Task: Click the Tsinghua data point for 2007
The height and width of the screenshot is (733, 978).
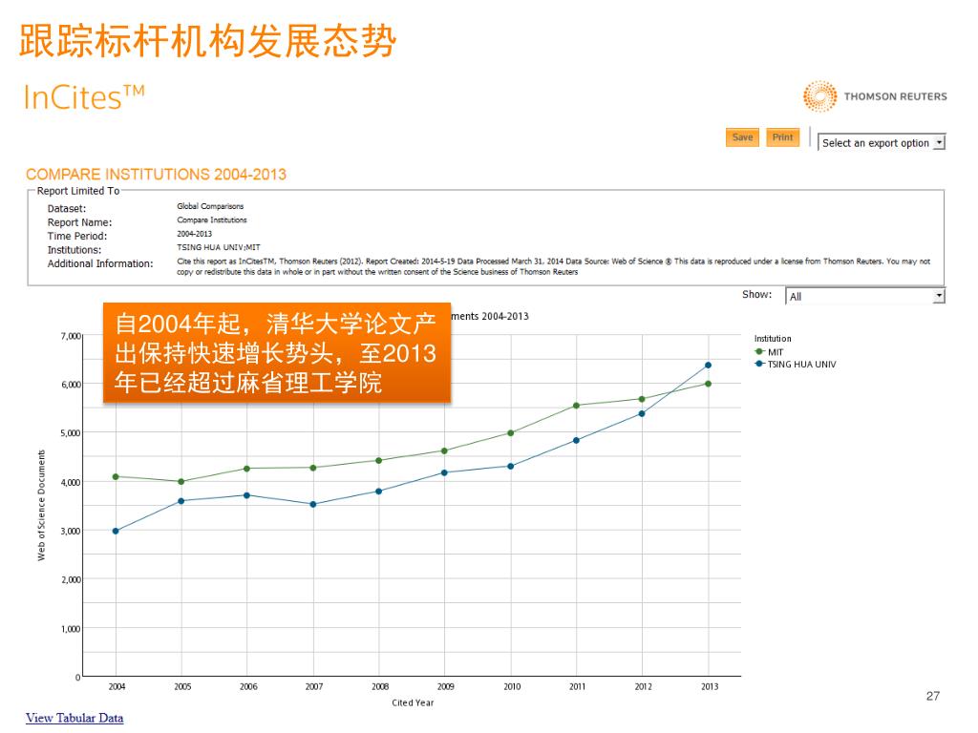Action: coord(313,504)
